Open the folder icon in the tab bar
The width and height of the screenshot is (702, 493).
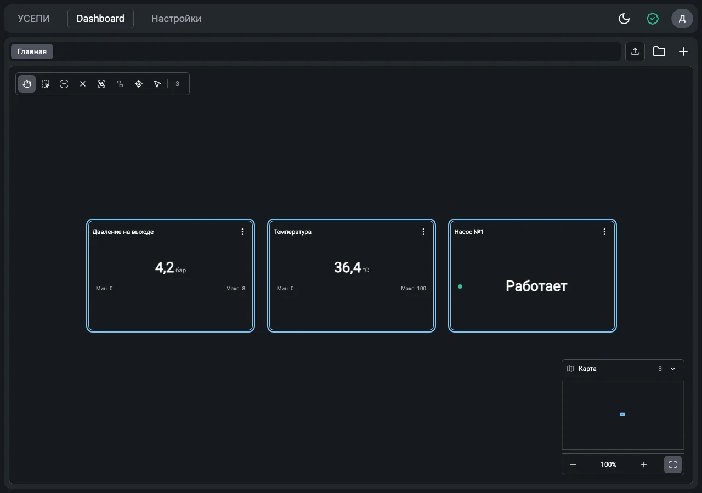point(659,51)
